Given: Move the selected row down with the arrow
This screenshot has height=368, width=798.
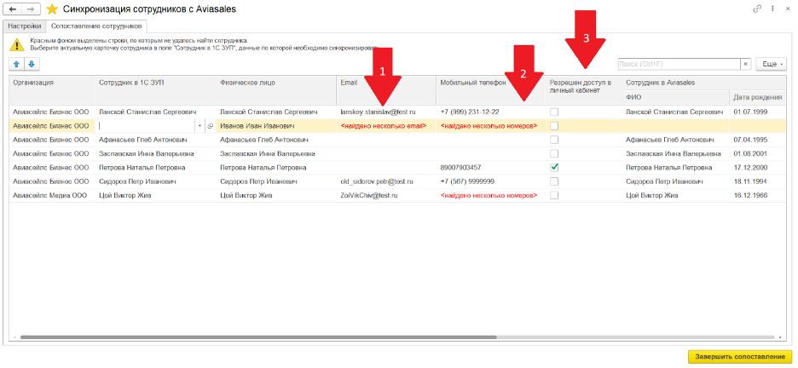Looking at the screenshot, I should coord(32,63).
